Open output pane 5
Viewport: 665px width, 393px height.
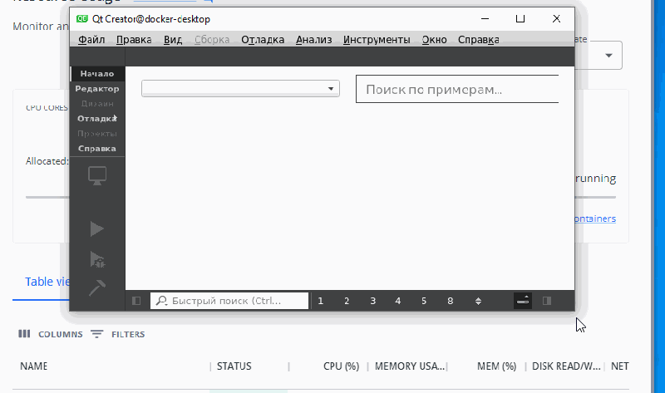pyautogui.click(x=424, y=301)
